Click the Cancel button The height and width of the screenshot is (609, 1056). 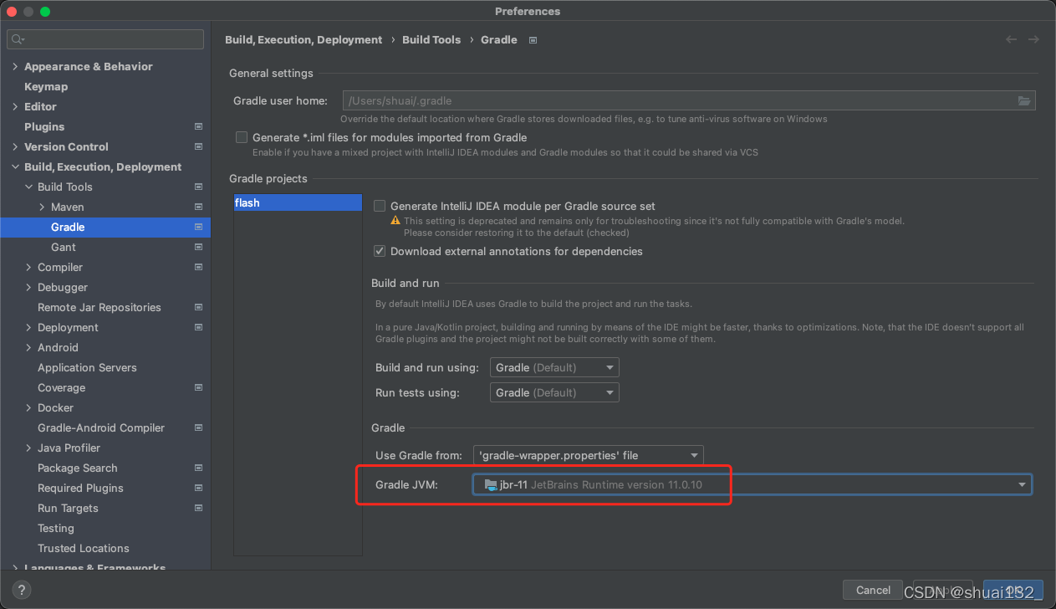click(x=872, y=590)
